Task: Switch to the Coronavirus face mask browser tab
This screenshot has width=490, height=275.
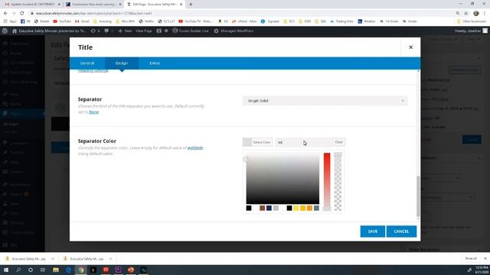Action: click(x=93, y=5)
